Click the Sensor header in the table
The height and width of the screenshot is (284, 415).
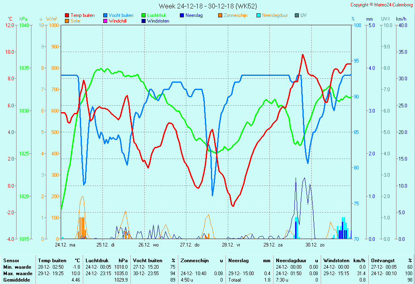(11, 261)
